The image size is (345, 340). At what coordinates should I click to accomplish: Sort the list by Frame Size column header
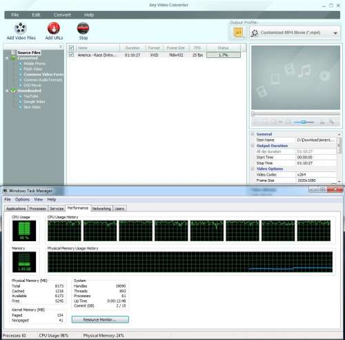(x=176, y=48)
